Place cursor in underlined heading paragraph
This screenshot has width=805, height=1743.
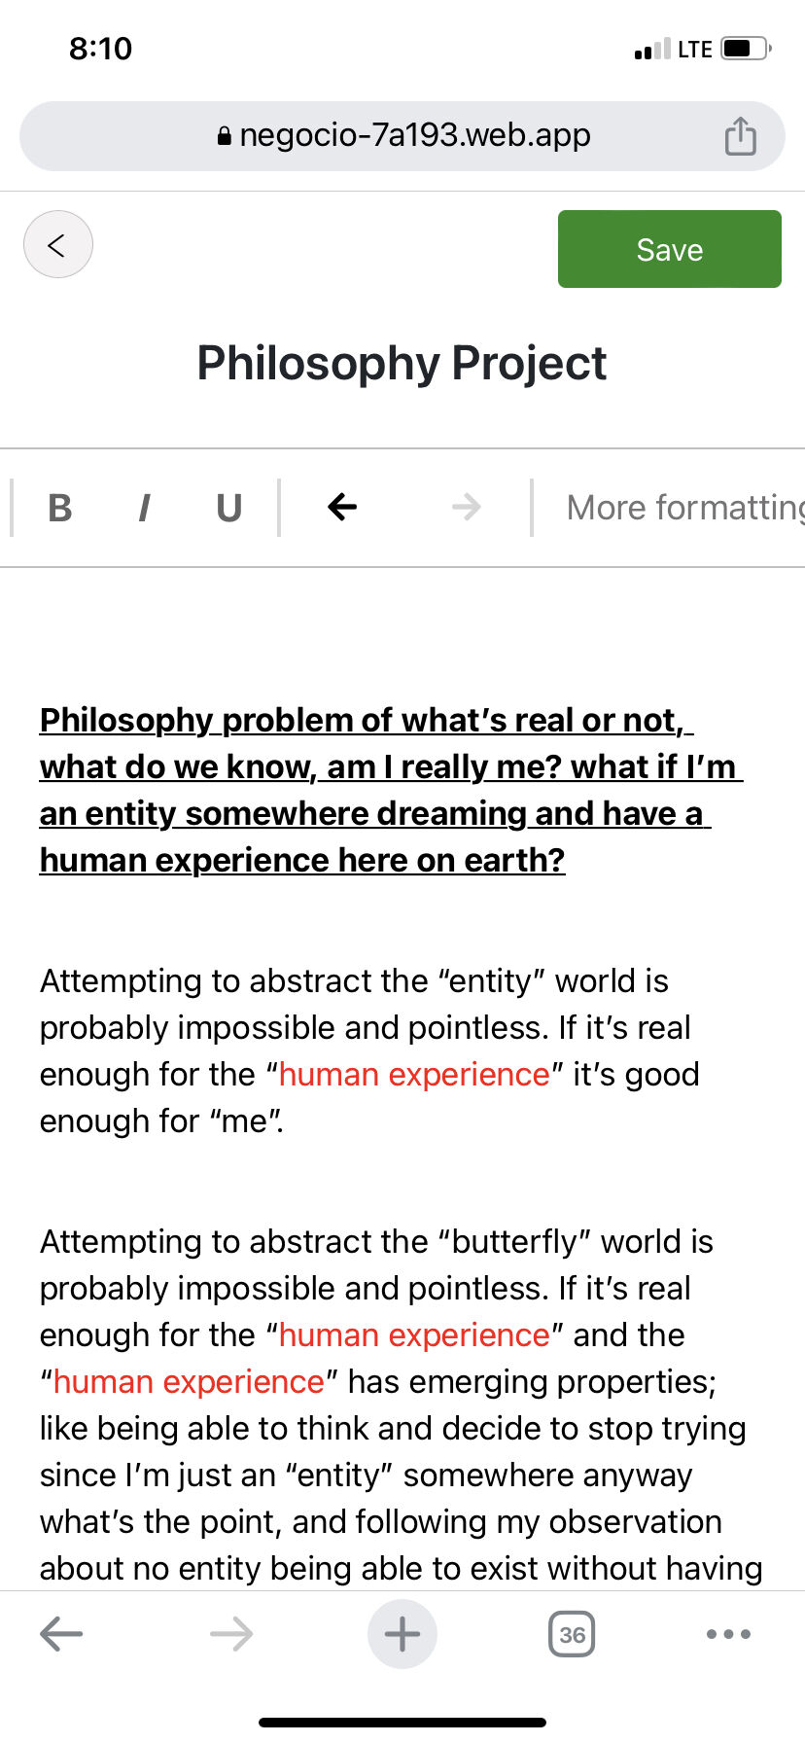pos(391,790)
